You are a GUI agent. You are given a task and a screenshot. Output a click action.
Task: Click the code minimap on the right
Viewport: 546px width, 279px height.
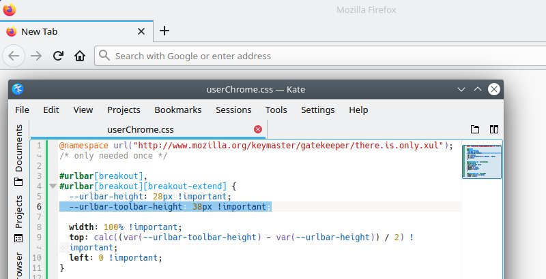click(482, 162)
